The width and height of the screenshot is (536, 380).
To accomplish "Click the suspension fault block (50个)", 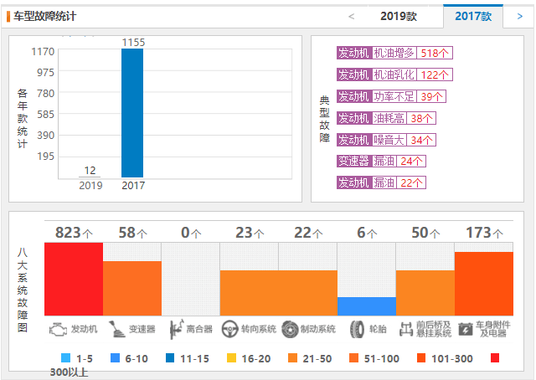I will coord(425,293).
